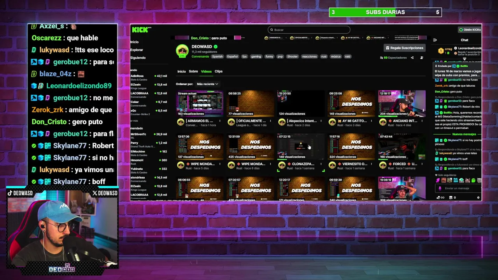This screenshot has width=498, height=280.
Task: Click the 11,3 mil seguidores text
Action: click(204, 52)
